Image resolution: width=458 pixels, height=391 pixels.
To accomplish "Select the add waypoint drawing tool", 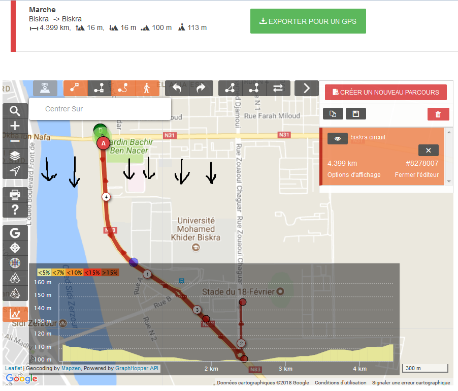I will coord(75,88).
